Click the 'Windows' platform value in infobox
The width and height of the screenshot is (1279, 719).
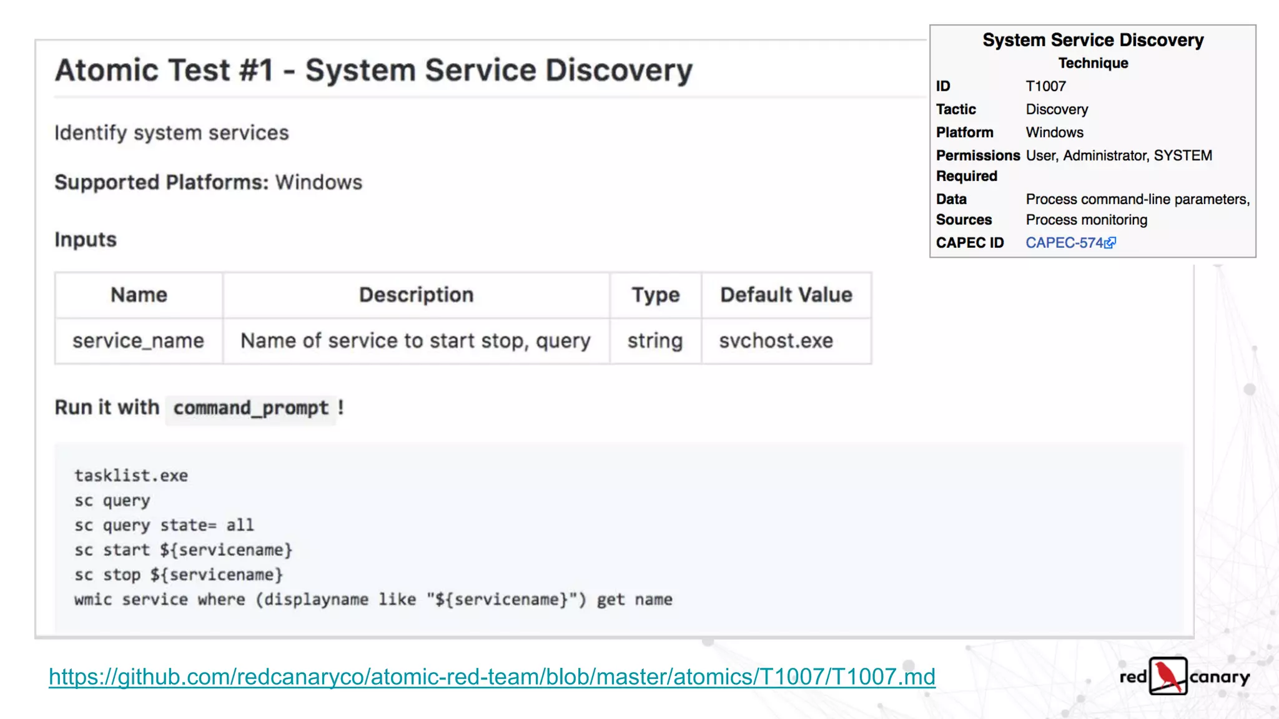[x=1054, y=132]
